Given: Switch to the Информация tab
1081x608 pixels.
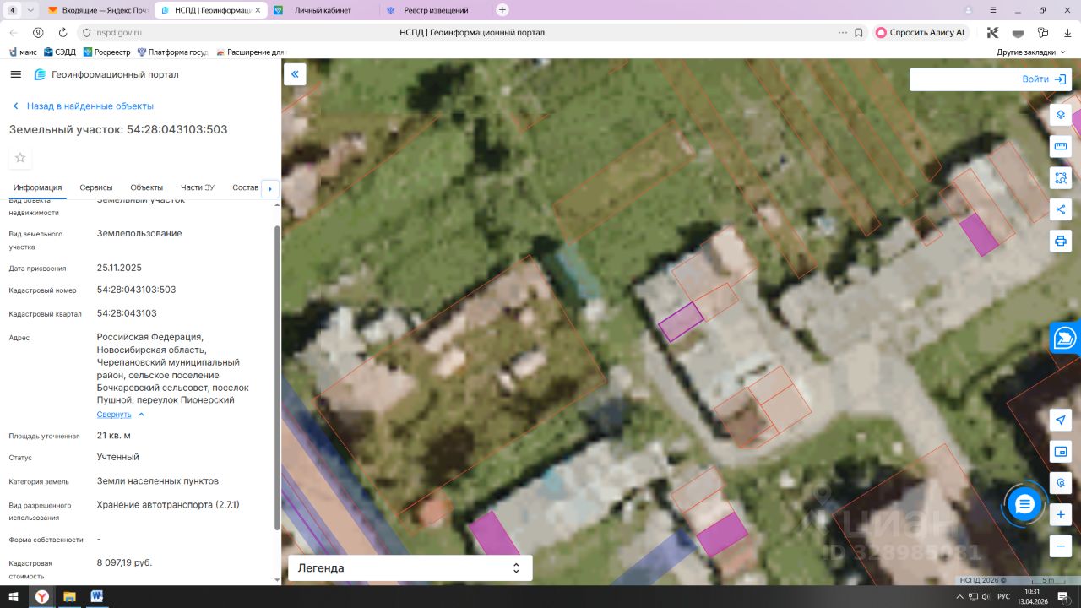Looking at the screenshot, I should click(x=37, y=187).
